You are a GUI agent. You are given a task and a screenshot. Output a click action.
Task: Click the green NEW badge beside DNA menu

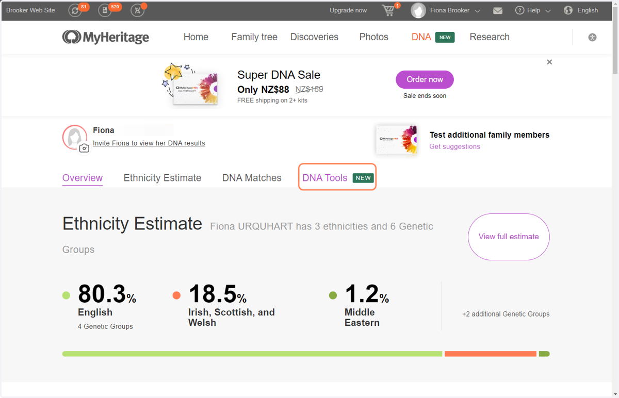[x=445, y=37]
